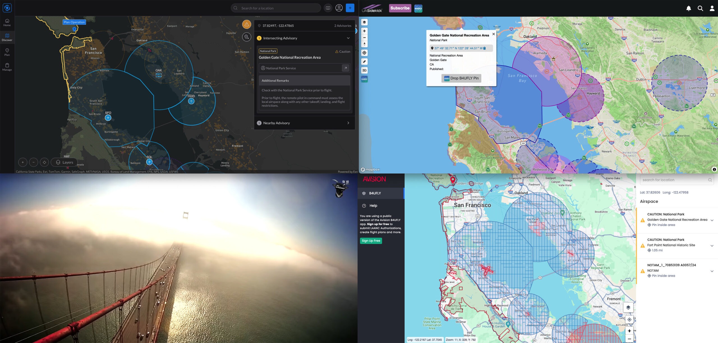Click the black sheep logo on bridge photo
Screen dimensions: 718x343
(x=340, y=188)
